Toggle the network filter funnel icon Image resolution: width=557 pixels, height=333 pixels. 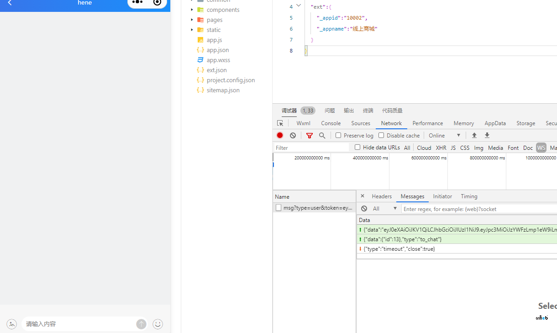click(x=310, y=135)
